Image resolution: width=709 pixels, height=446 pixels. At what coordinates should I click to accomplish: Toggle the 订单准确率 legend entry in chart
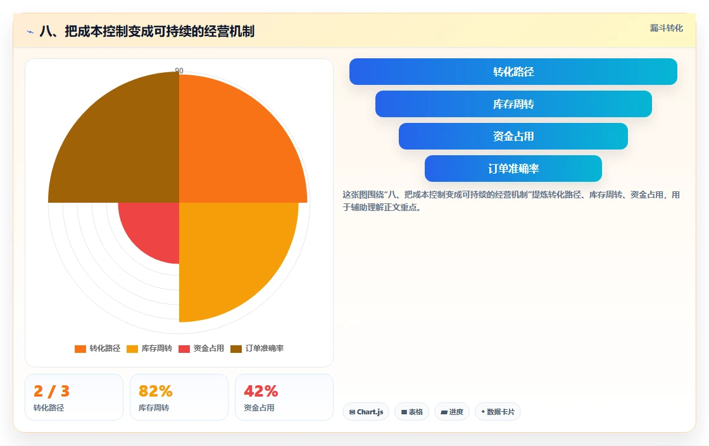point(257,348)
